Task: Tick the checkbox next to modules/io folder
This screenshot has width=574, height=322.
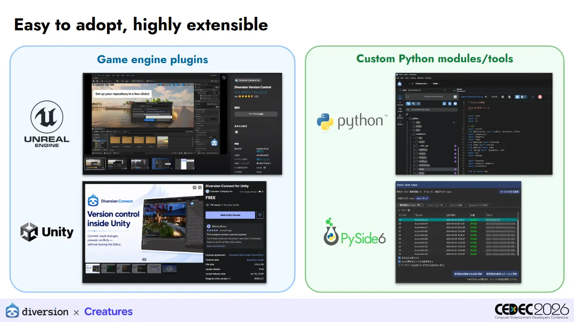Action: pos(413,134)
